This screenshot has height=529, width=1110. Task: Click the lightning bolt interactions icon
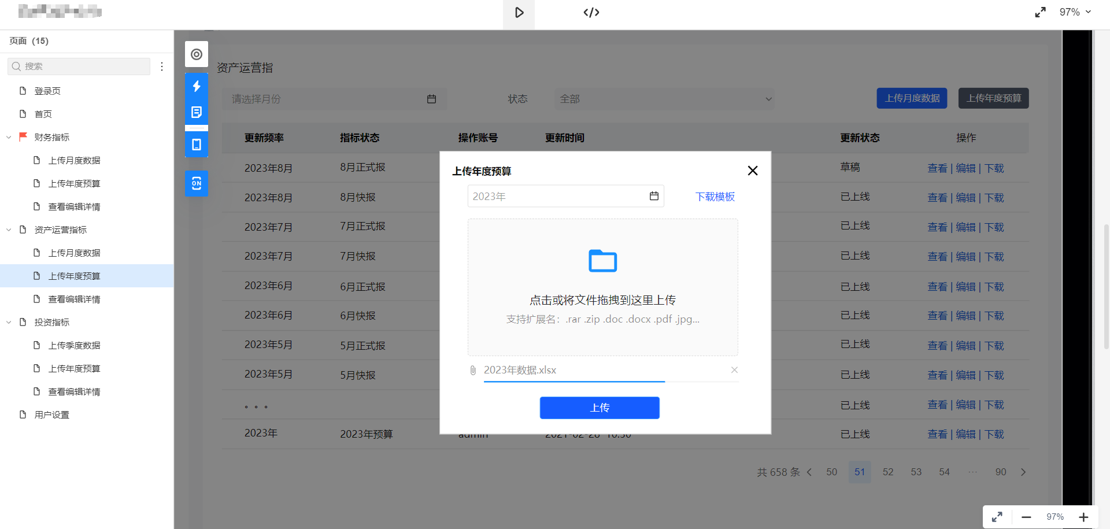(197, 86)
